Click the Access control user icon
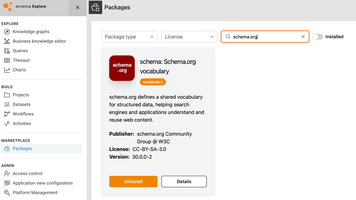Viewport: 356px width, 200px height. [x=7, y=174]
